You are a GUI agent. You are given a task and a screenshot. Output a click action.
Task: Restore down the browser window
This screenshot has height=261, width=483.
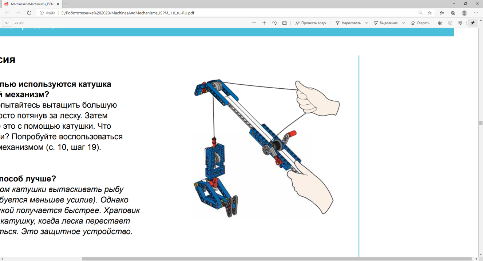pos(466,4)
